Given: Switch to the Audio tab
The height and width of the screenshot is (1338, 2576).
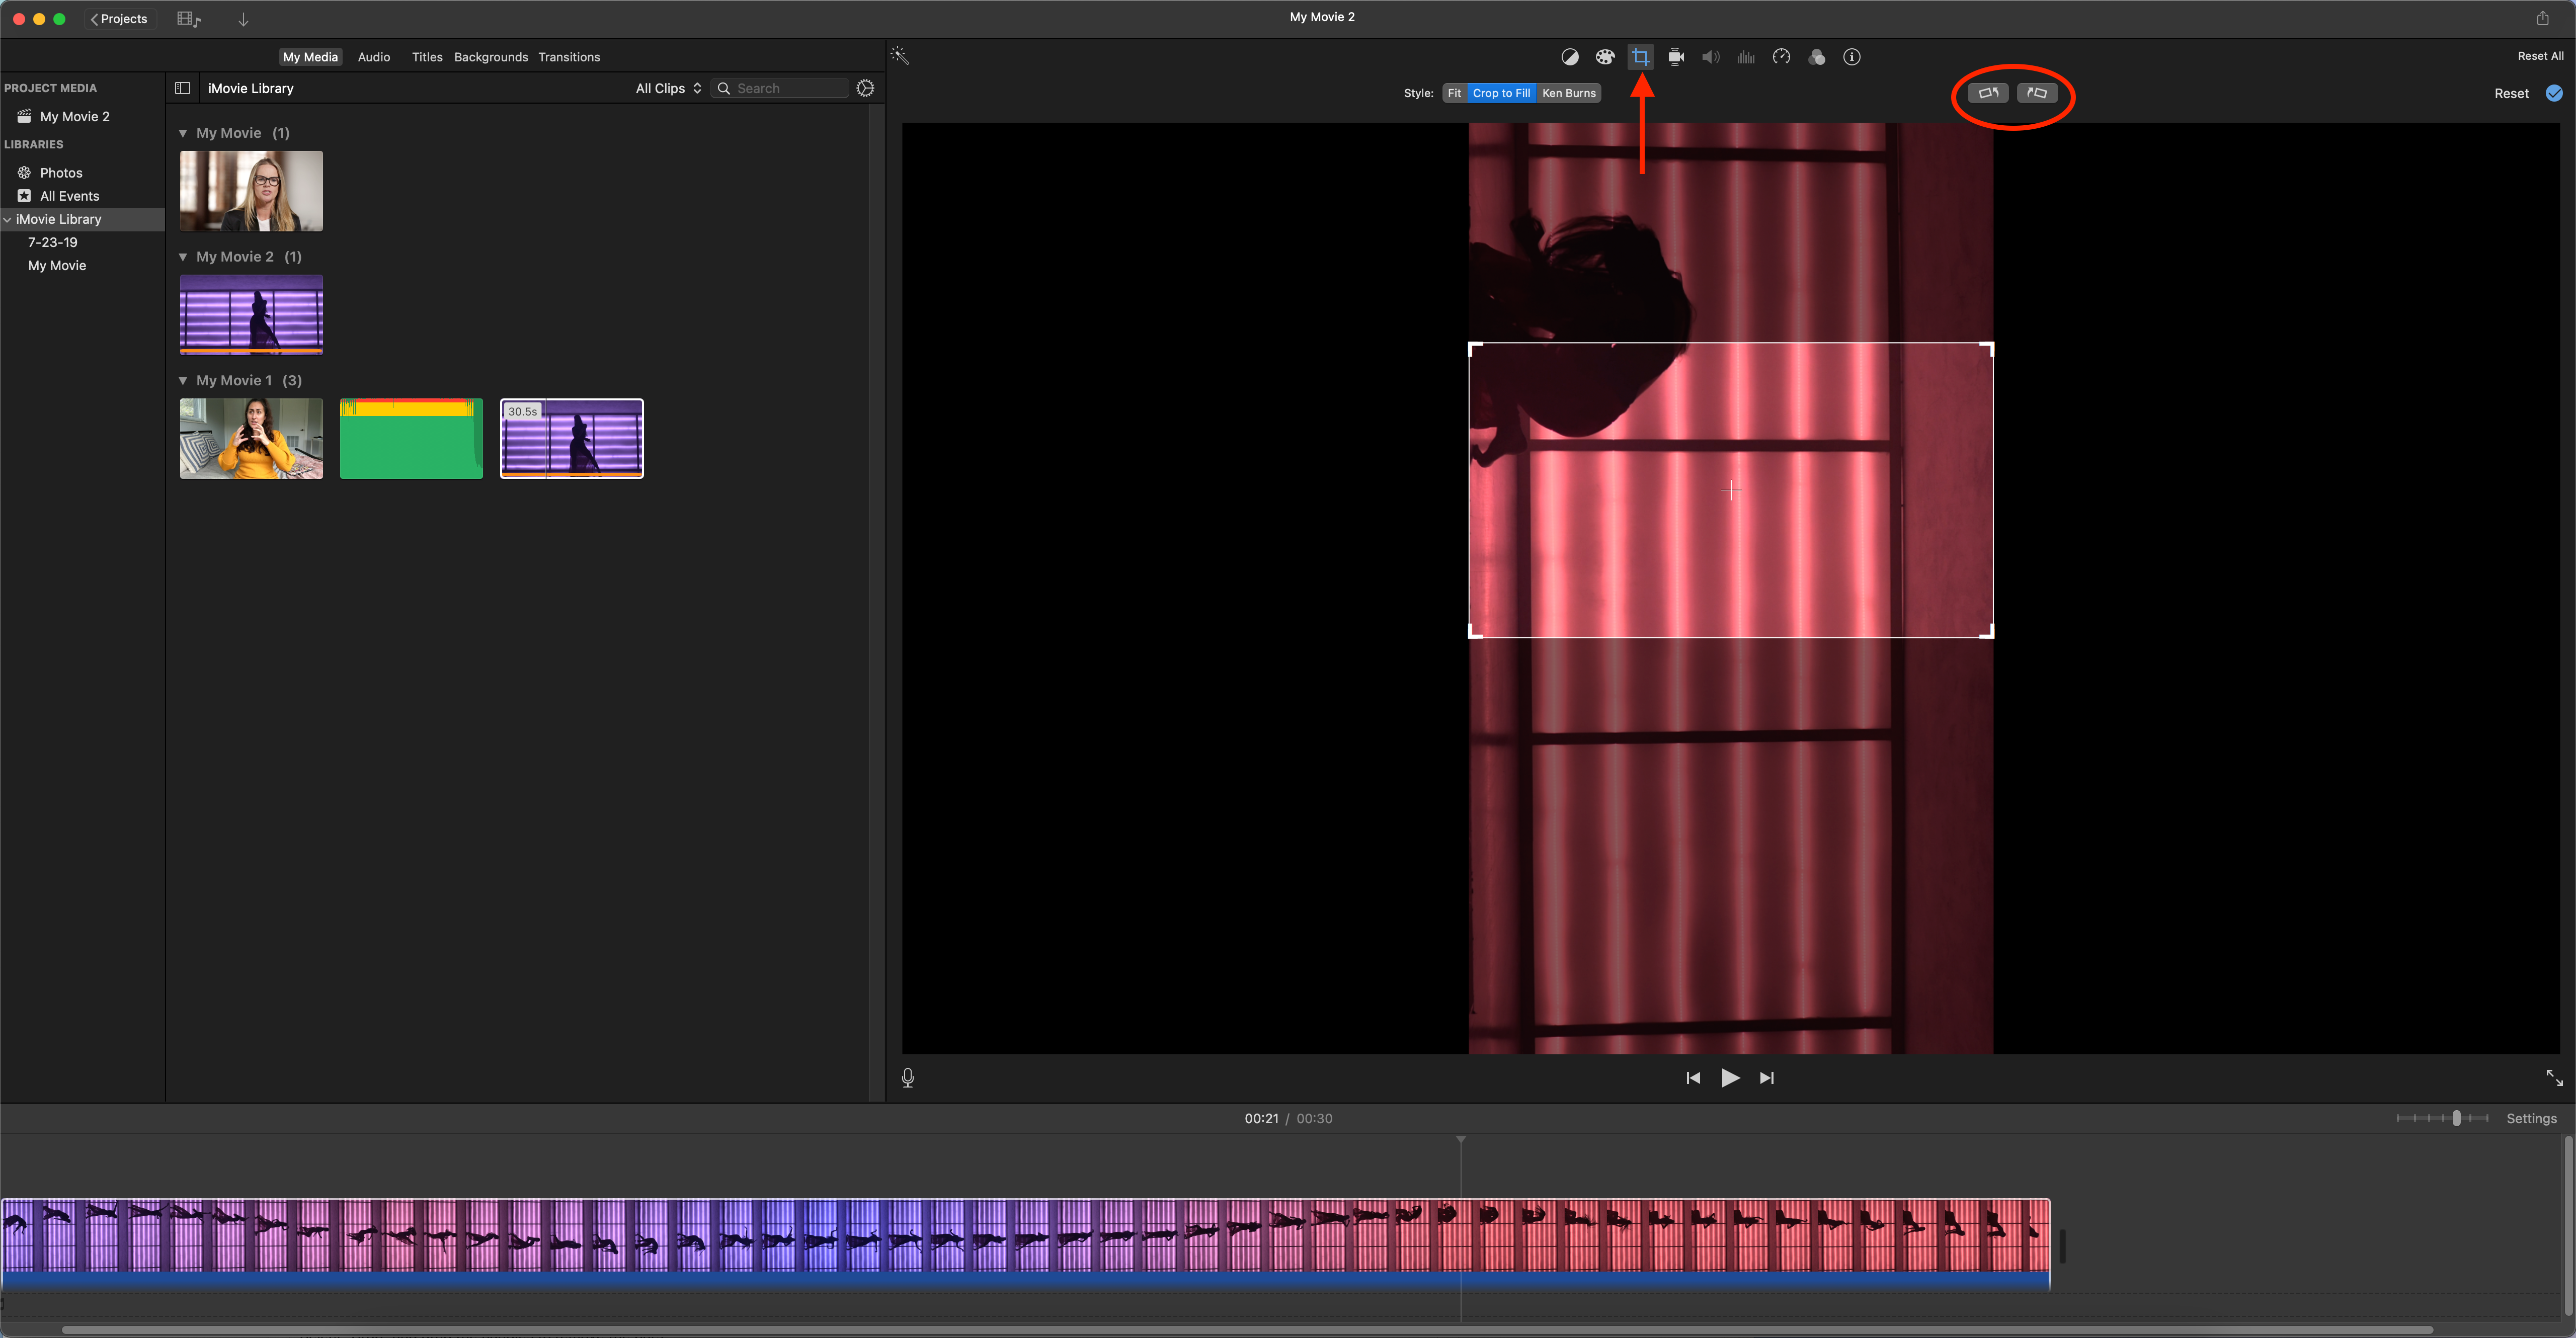Looking at the screenshot, I should pos(374,57).
